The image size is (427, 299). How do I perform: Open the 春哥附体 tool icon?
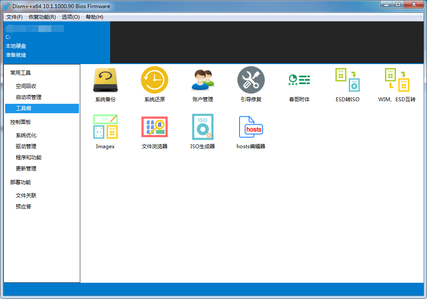pyautogui.click(x=299, y=80)
